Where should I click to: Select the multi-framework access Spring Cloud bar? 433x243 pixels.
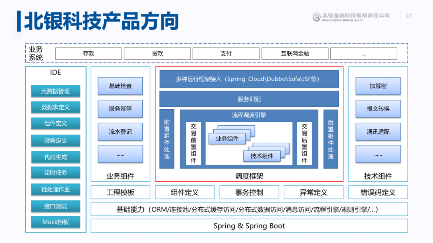pyautogui.click(x=249, y=79)
